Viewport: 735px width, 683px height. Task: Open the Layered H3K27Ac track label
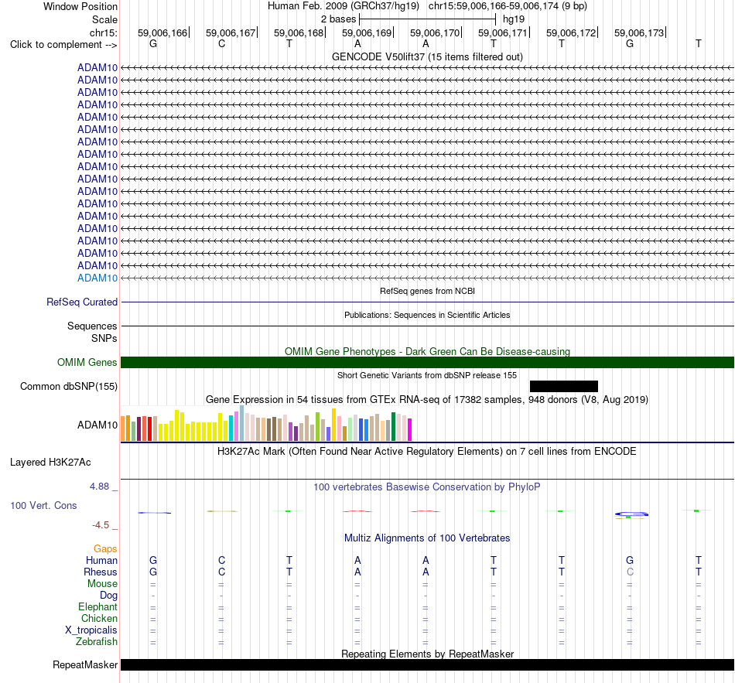50,463
